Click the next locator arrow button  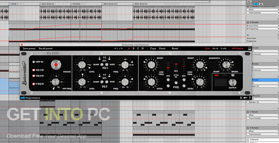tap(251, 4)
